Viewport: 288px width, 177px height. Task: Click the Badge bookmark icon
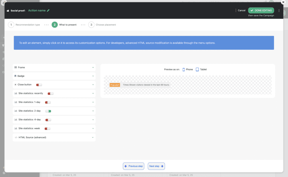point(15,76)
